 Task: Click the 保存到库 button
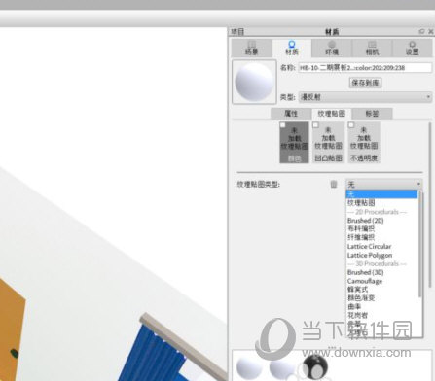tap(365, 83)
